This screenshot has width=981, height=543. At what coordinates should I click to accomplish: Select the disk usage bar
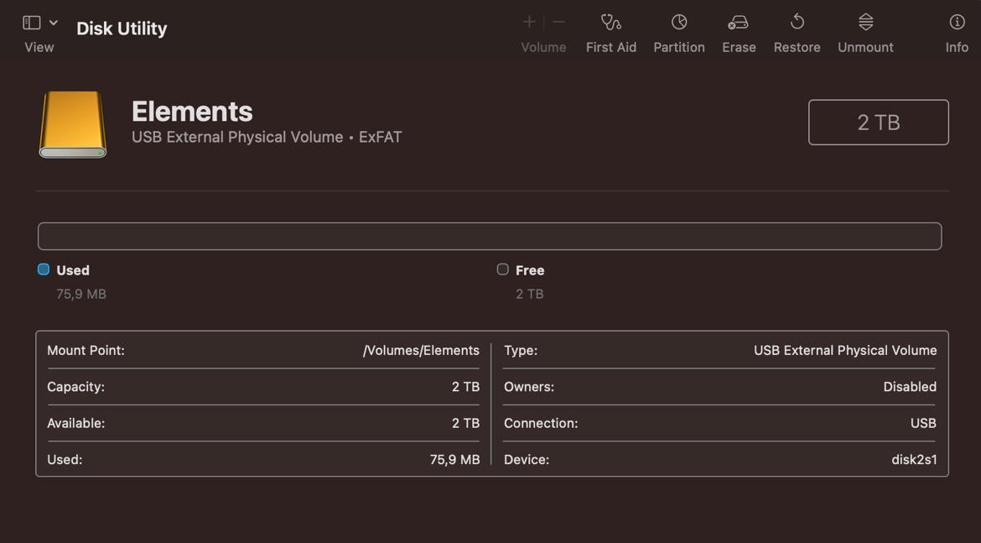coord(490,236)
